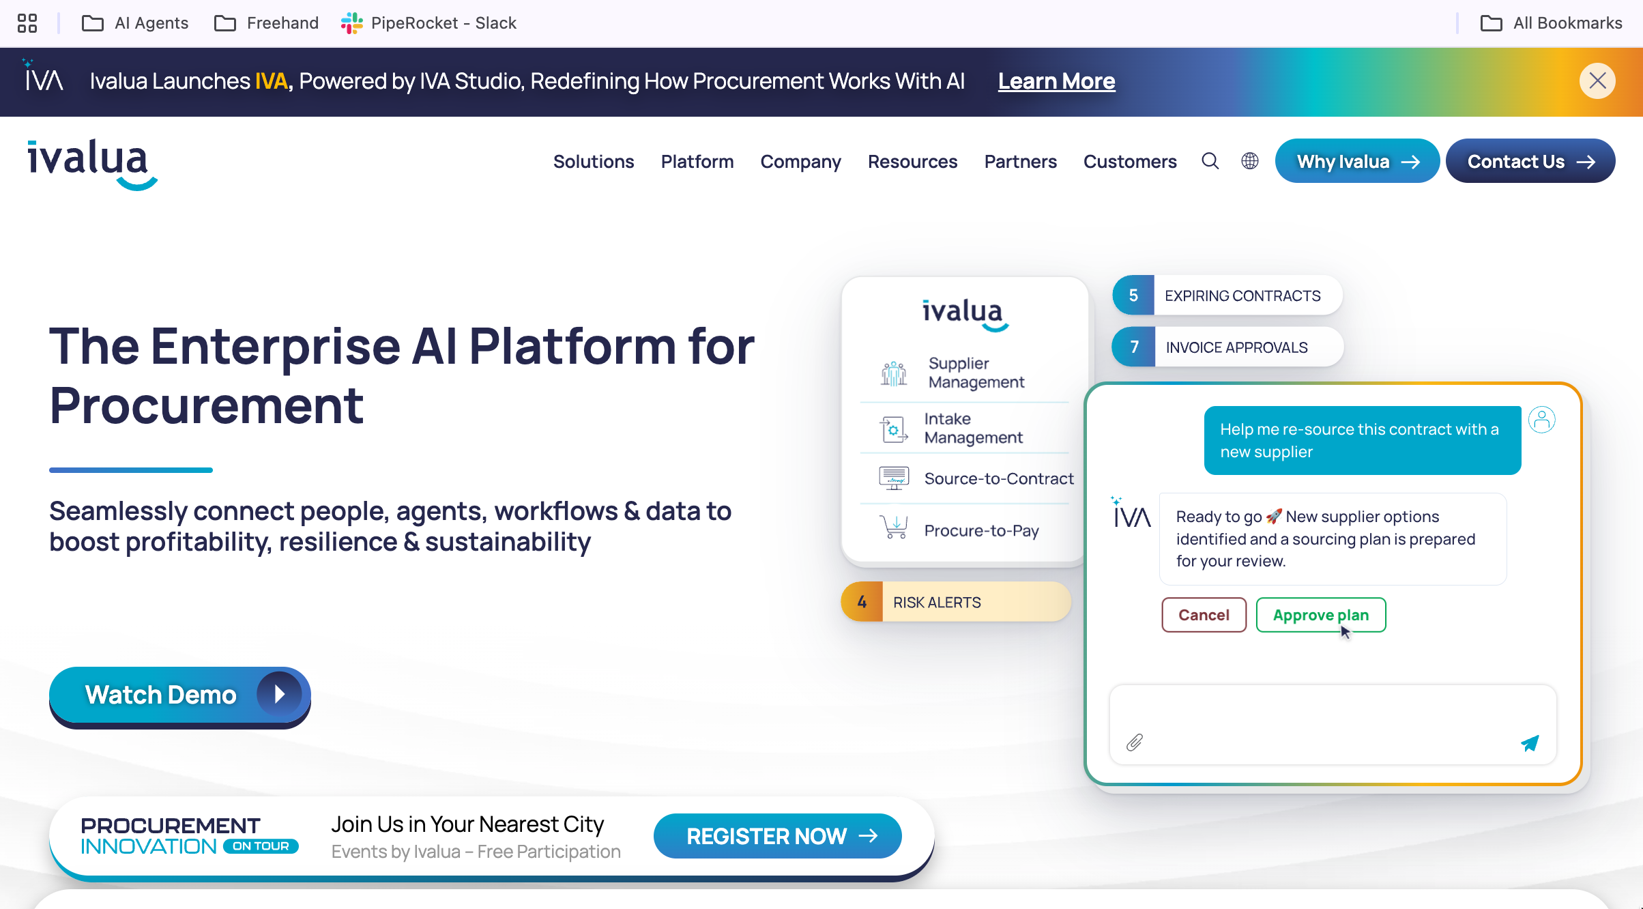Open the Freehand bookmark folder
Screen dimensions: 1643x909
tap(266, 23)
